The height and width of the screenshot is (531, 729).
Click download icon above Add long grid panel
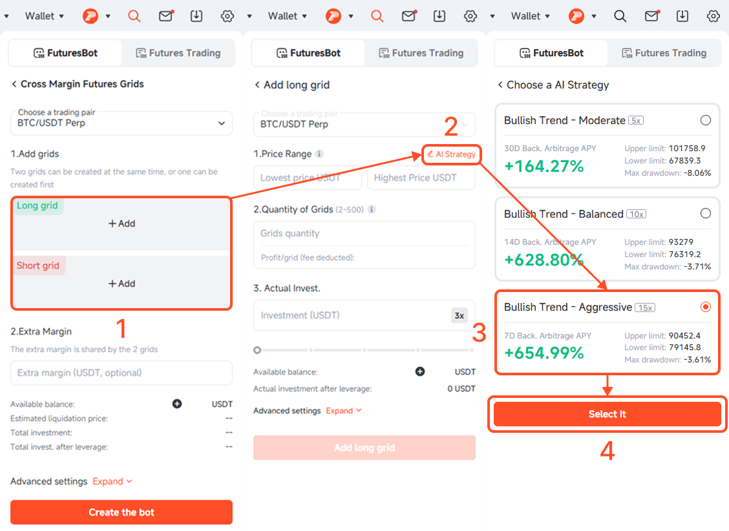pyautogui.click(x=439, y=16)
